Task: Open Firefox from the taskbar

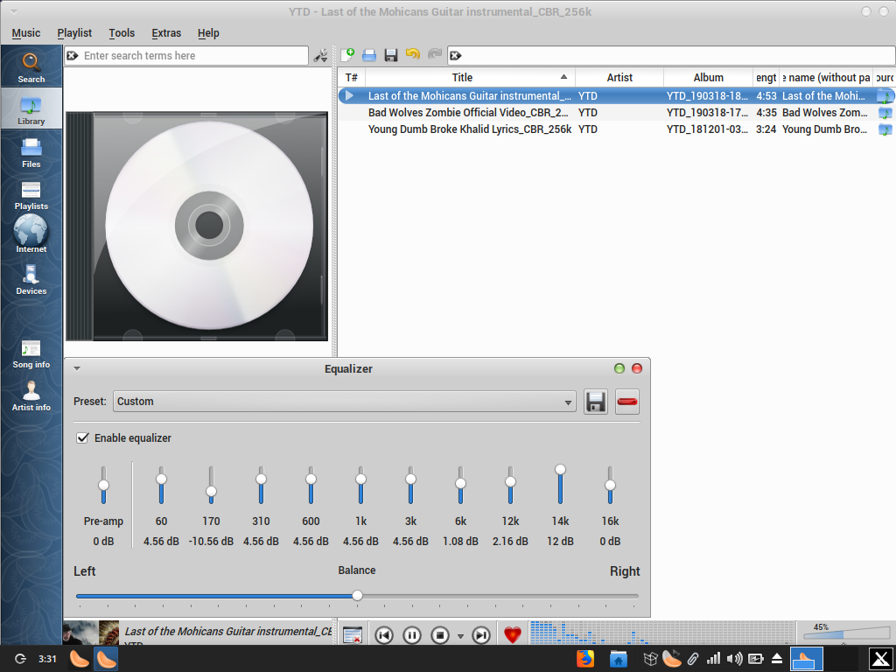Action: (x=585, y=659)
